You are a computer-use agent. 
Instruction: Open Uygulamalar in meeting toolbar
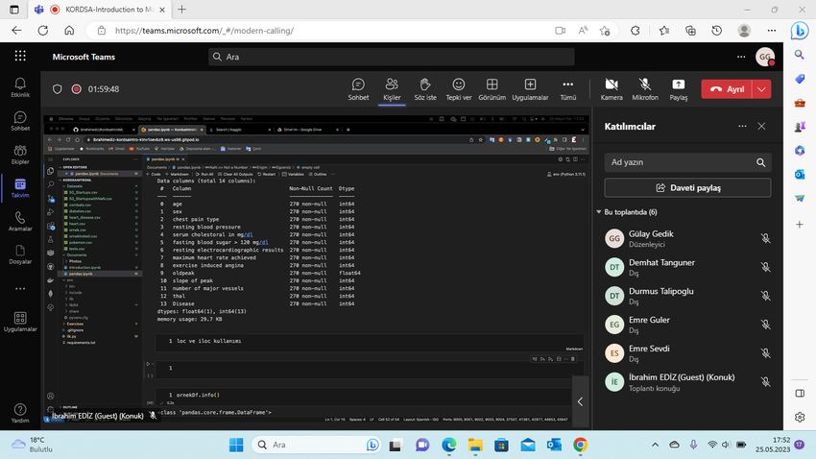530,89
